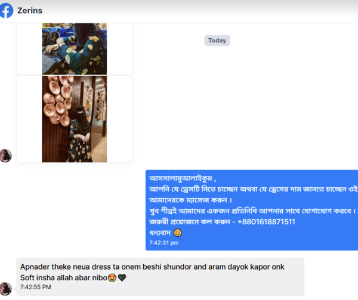Click the black heart emoji
358x300 pixels.
[122, 278]
